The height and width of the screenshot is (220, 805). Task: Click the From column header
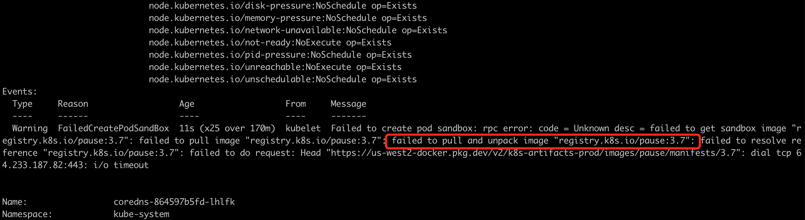pyautogui.click(x=296, y=104)
